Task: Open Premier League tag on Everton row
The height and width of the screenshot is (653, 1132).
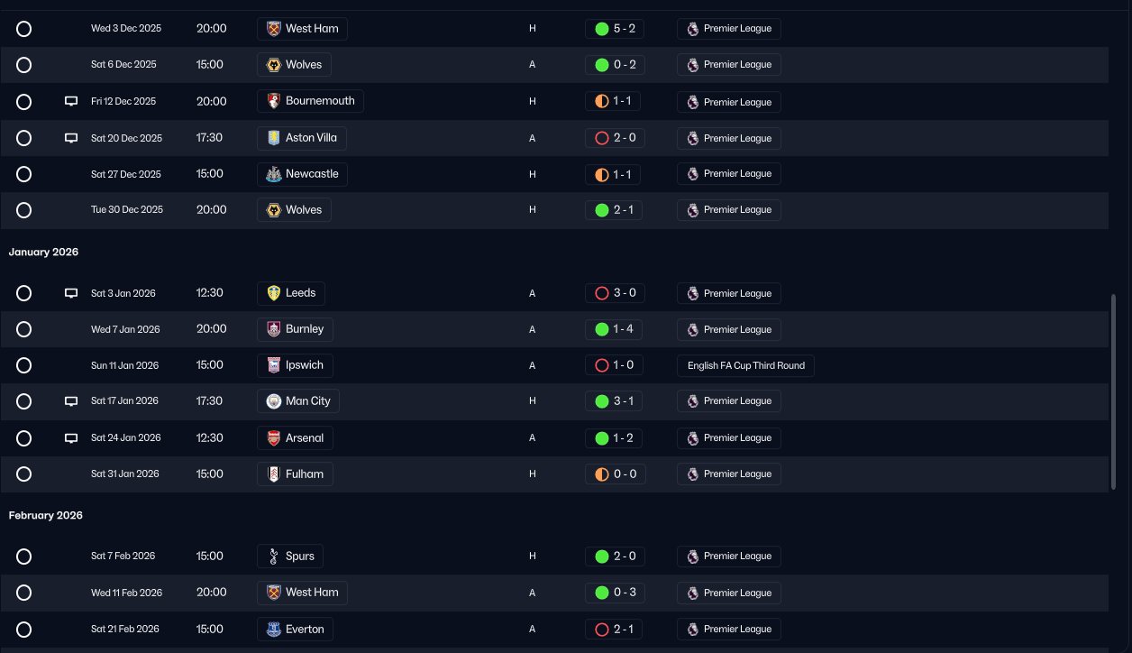Action: click(729, 629)
